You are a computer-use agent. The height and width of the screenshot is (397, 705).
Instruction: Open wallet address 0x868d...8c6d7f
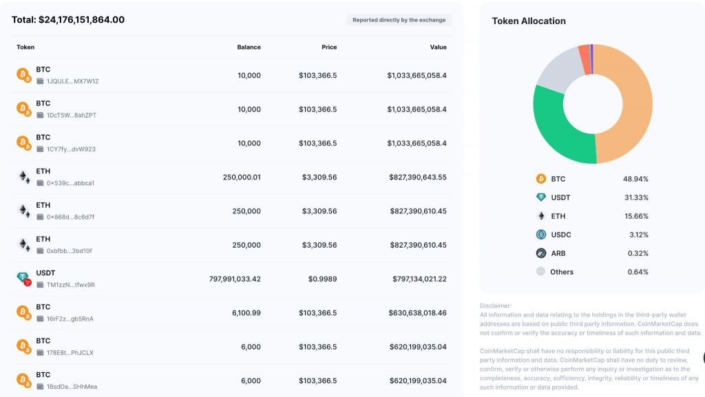pyautogui.click(x=70, y=217)
